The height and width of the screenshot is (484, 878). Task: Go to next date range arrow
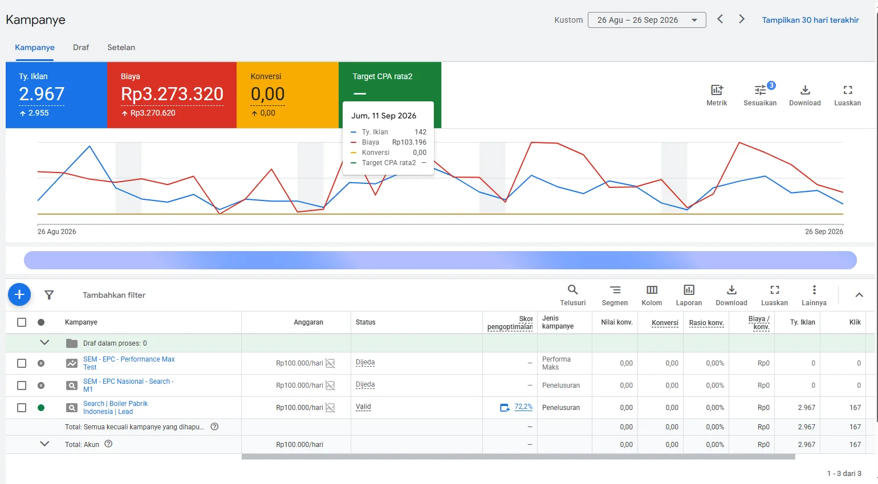tap(742, 19)
